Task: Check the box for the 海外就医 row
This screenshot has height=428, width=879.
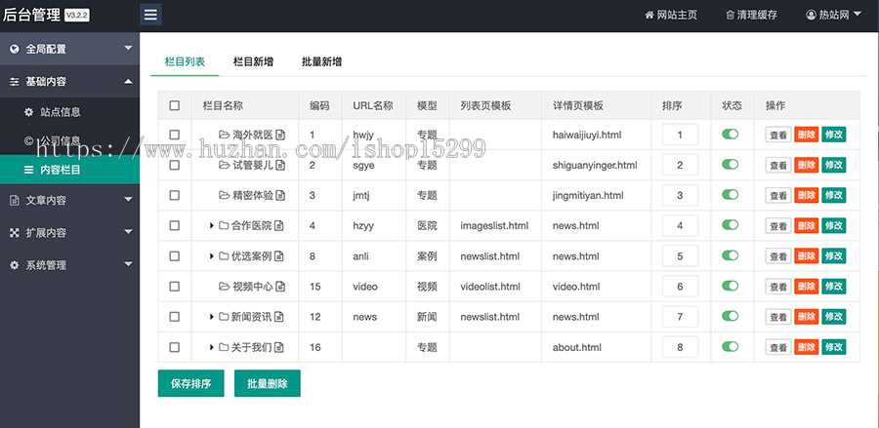Action: (x=175, y=135)
